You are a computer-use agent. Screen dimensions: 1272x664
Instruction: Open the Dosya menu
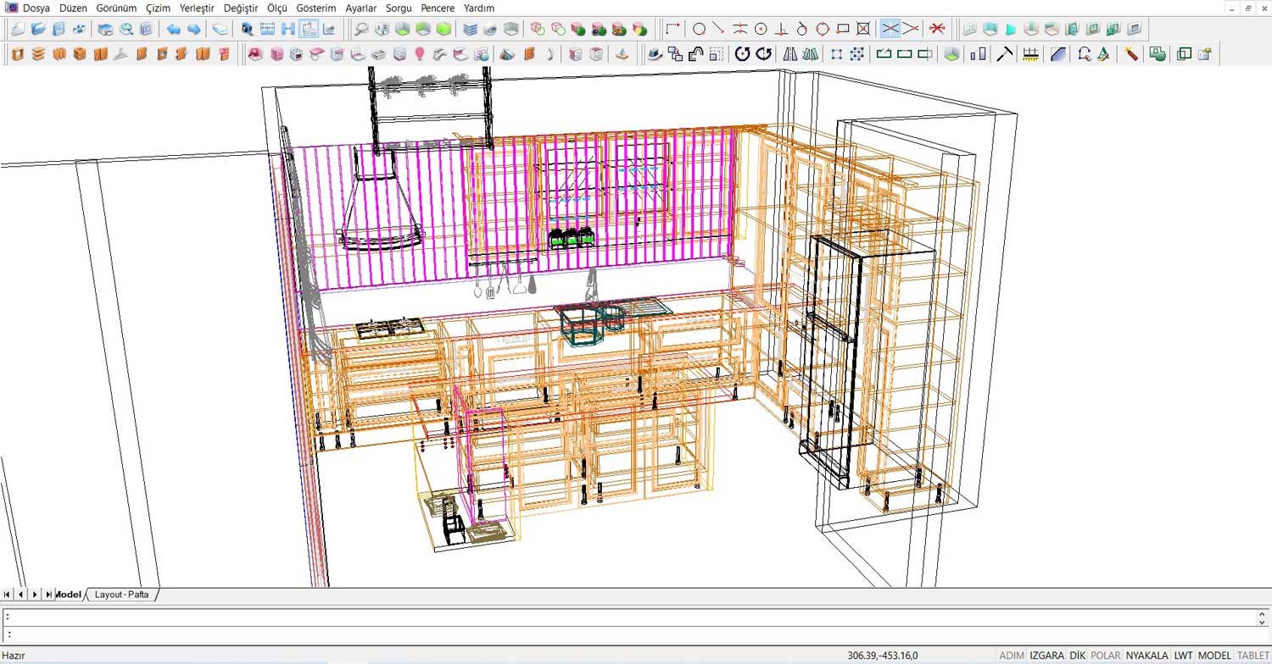(36, 8)
